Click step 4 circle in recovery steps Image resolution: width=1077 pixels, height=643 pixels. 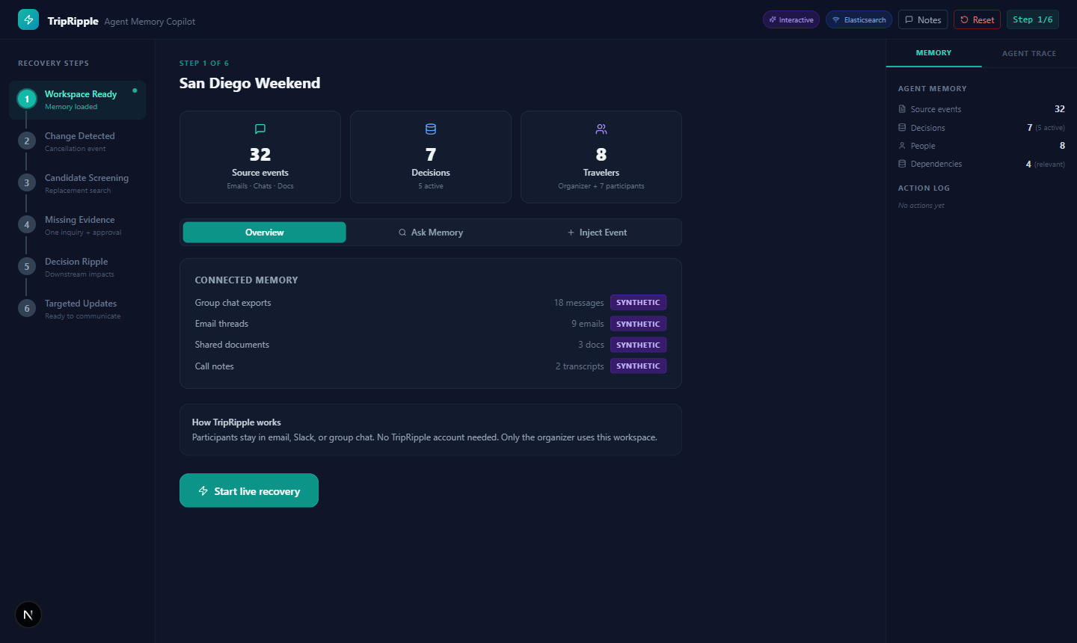27,224
